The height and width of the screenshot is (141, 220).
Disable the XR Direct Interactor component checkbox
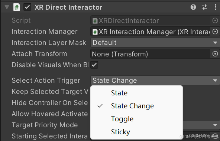27,7
